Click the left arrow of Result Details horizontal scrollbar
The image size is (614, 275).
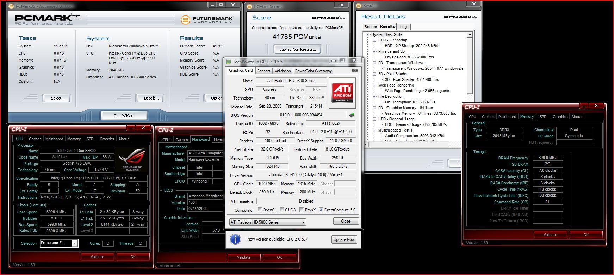366,144
